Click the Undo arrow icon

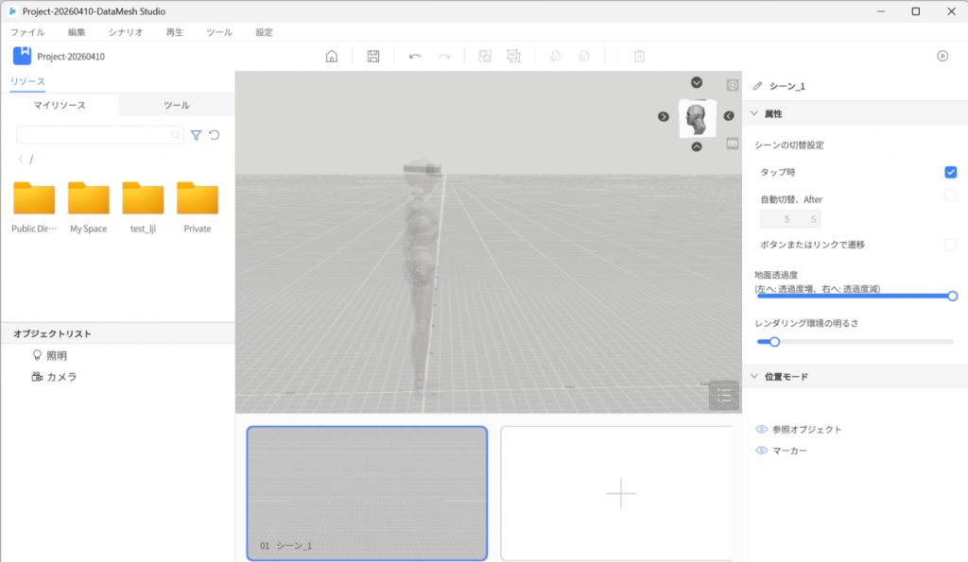point(415,56)
